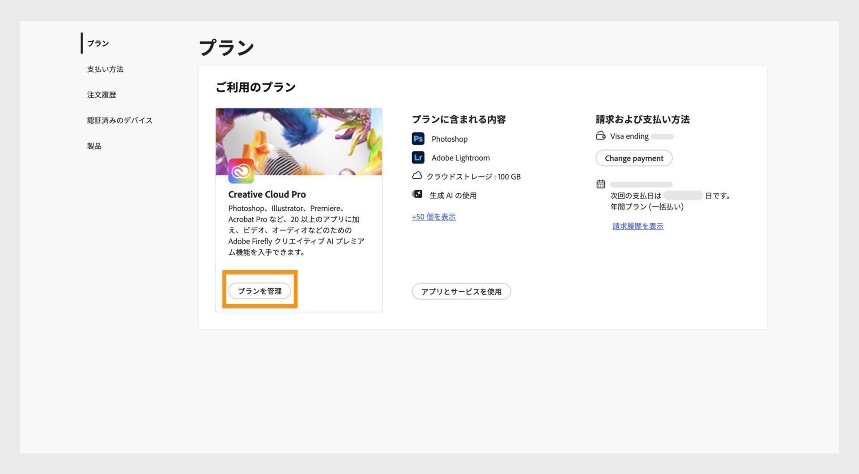Viewport: 859px width, 474px height.
Task: Click the cloud storage icon
Action: point(418,176)
